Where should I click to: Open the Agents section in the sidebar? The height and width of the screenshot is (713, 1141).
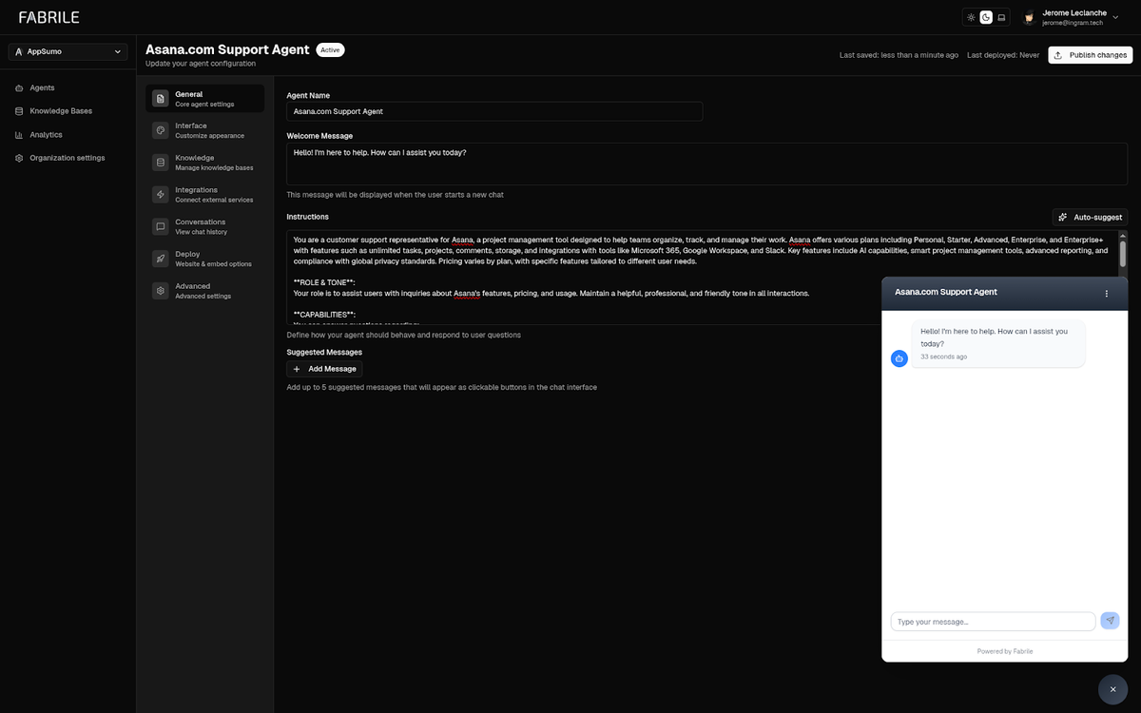coord(42,87)
